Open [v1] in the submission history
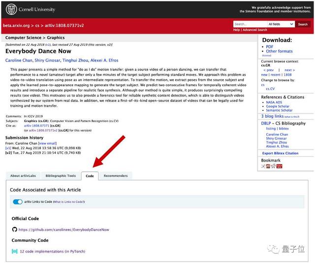Screen dimensions: 315x263 (8, 148)
